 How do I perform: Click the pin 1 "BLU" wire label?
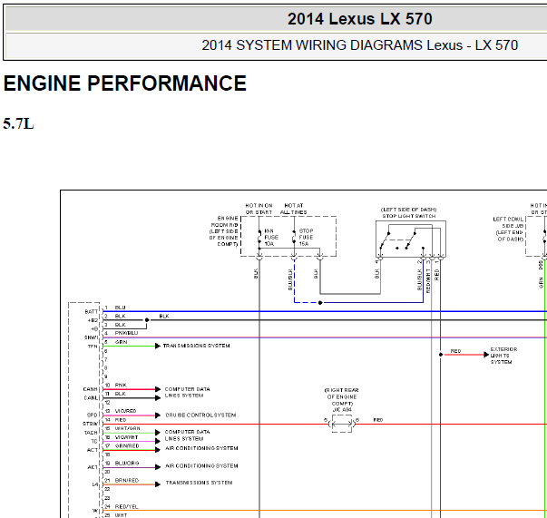tap(120, 308)
